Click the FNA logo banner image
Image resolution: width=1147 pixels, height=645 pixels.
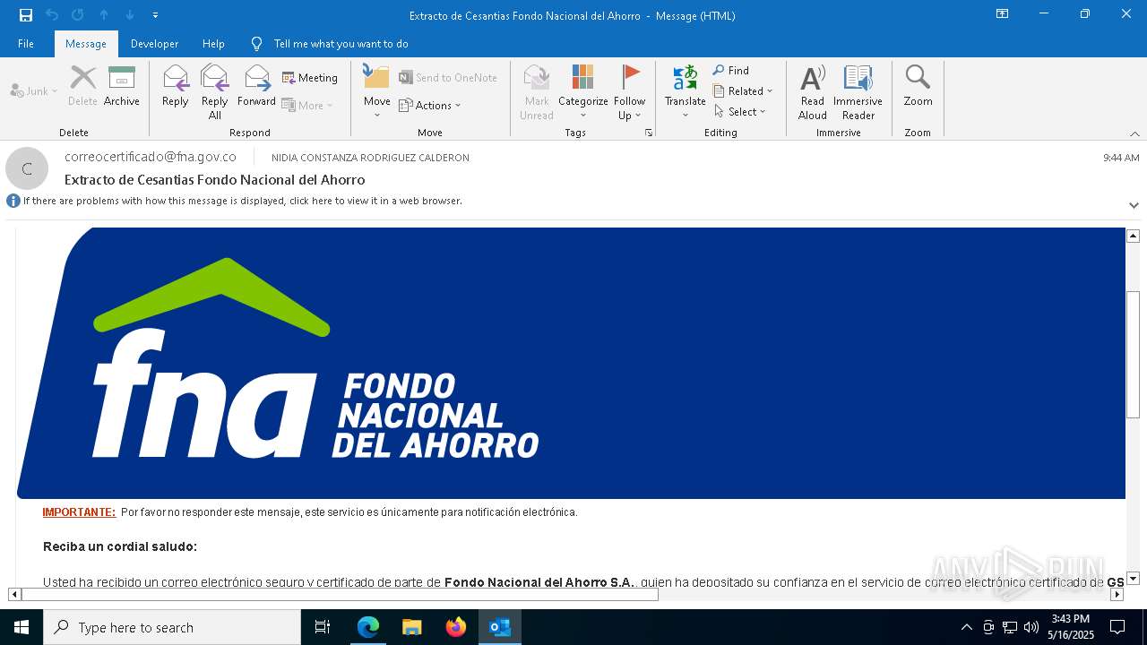[x=571, y=363]
